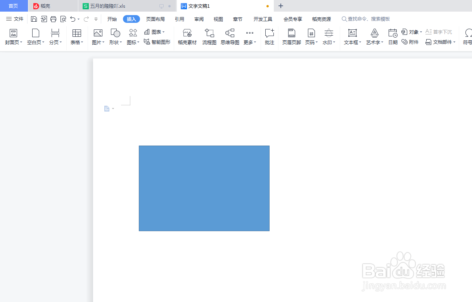Expand the watermark dropdown arrow
472x302 pixels.
(334, 43)
